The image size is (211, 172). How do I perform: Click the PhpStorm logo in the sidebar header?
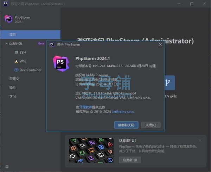pyautogui.click(x=8, y=19)
